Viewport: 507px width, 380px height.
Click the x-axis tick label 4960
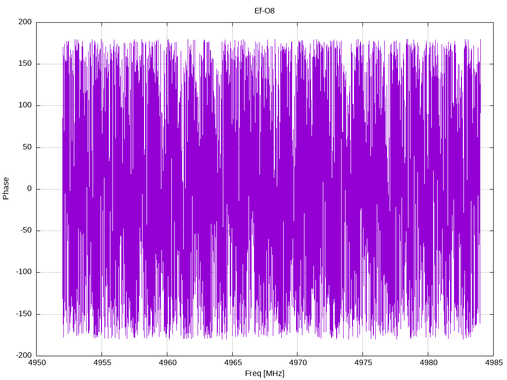point(167,363)
